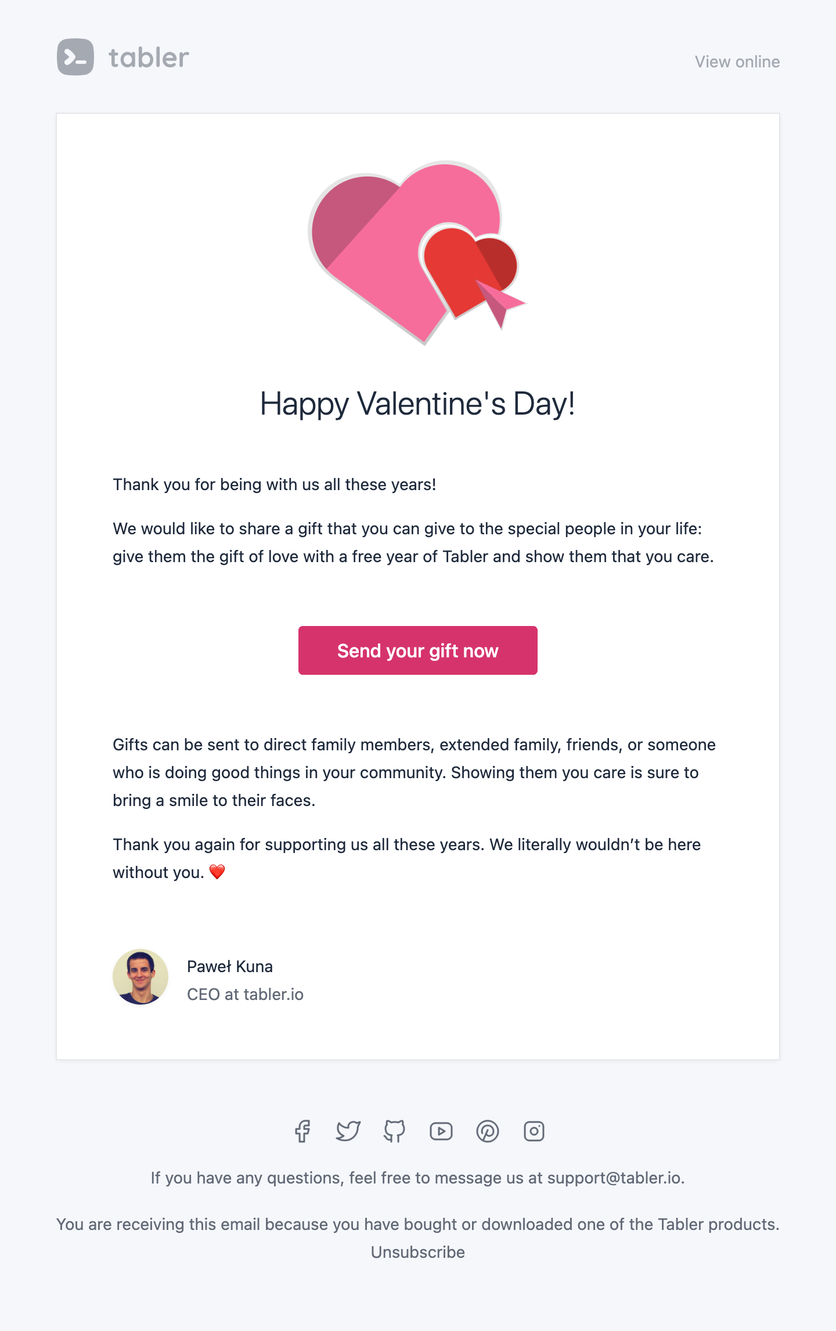
Task: Click the Tabler terminal logo icon
Action: [75, 57]
